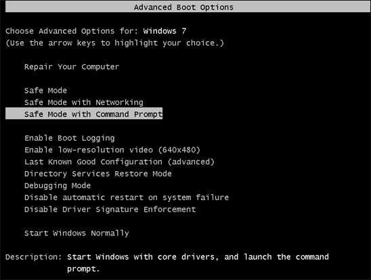Viewport: 371px width, 280px height.
Task: Choose Last Known Good Configuration (advanced)
Action: [x=119, y=162]
